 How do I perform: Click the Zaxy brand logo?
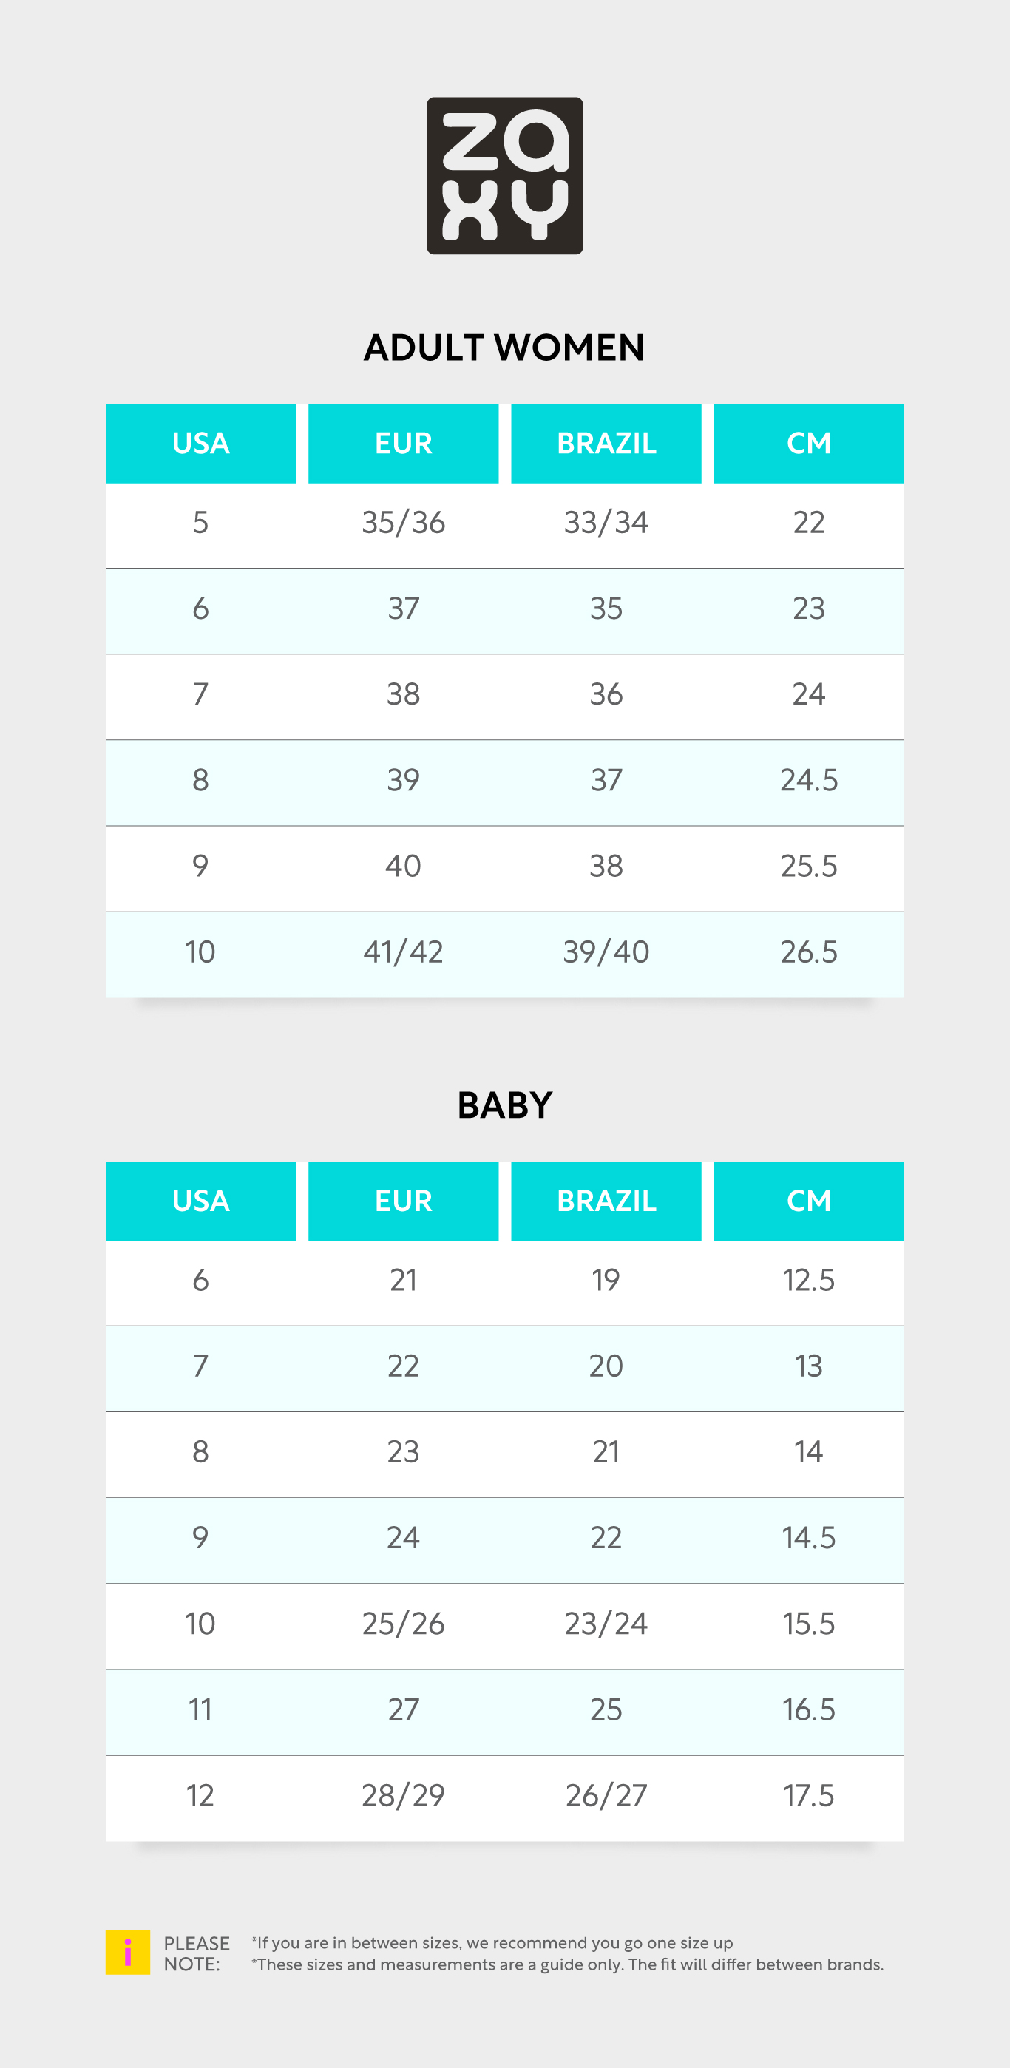coord(505,176)
